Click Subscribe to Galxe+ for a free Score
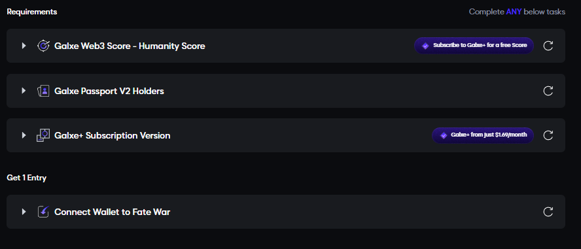This screenshot has width=581, height=249. [x=474, y=46]
